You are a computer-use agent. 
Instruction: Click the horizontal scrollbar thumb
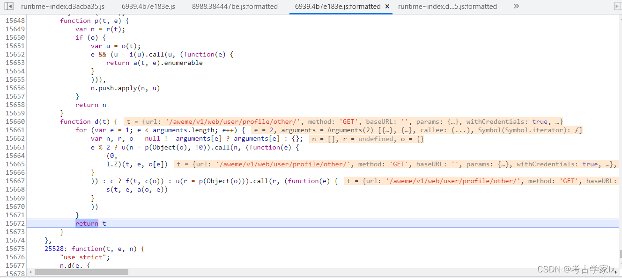(x=81, y=272)
